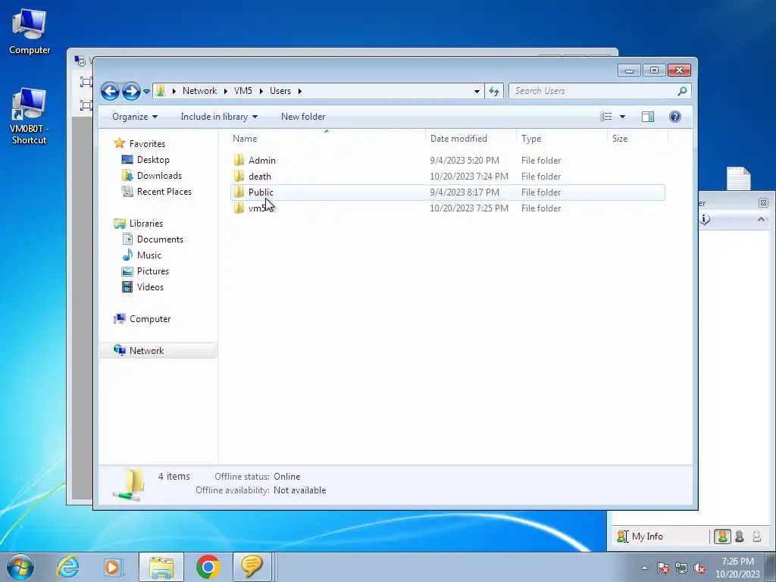776x582 pixels.
Task: Open the address bar history dropdown
Action: click(x=477, y=91)
